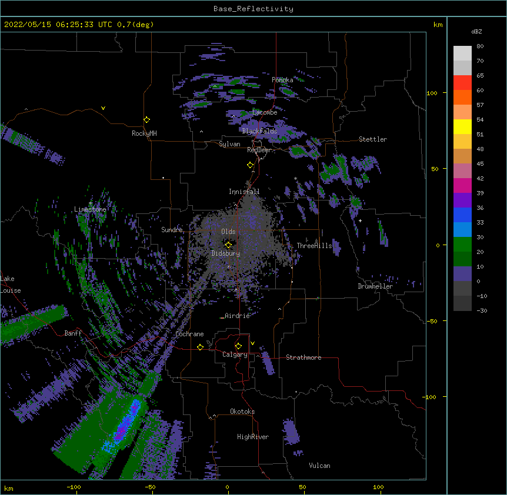
Task: Click the yellow station marker near RockyMH
Action: (147, 120)
